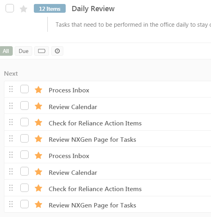Click the star on last Review NXGen Page task
Screen dimensions: 211x217
point(38,204)
